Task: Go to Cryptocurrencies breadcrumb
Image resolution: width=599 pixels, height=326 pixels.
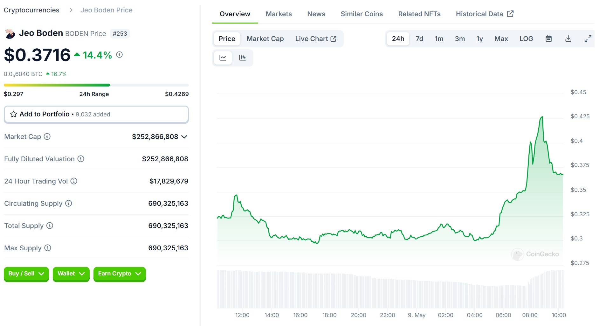Action: [31, 10]
